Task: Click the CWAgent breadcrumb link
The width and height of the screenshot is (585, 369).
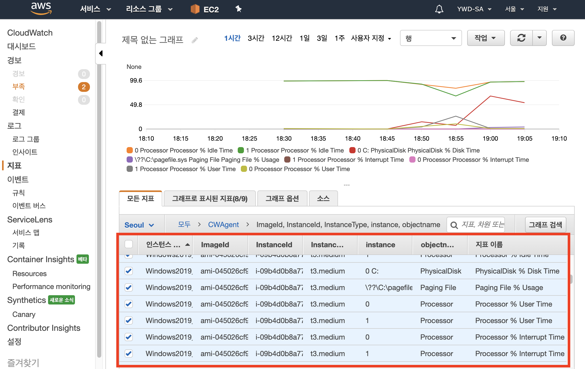Action: pos(223,225)
